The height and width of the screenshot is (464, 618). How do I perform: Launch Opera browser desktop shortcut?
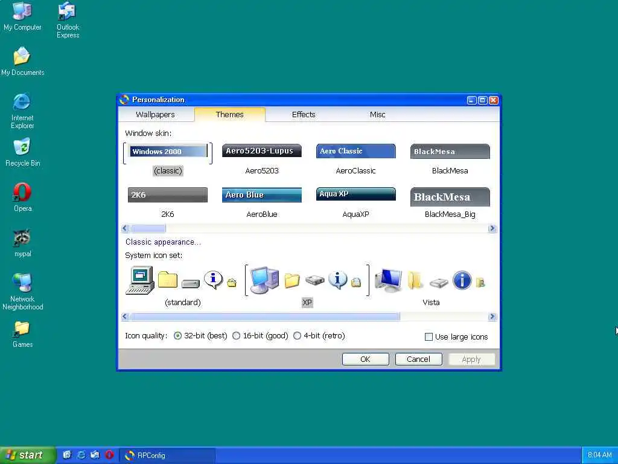(22, 198)
